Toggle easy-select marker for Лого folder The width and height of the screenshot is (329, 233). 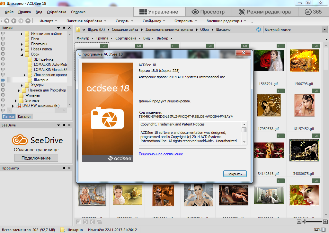tap(3, 39)
